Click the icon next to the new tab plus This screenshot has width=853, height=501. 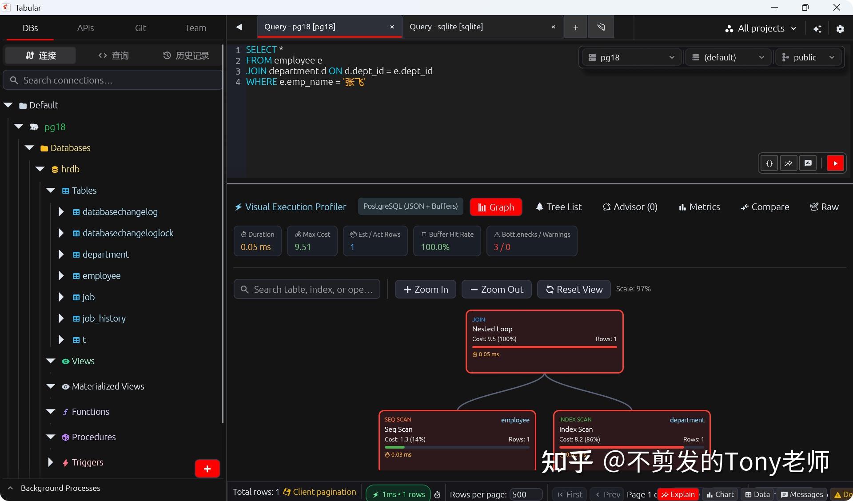click(x=601, y=28)
